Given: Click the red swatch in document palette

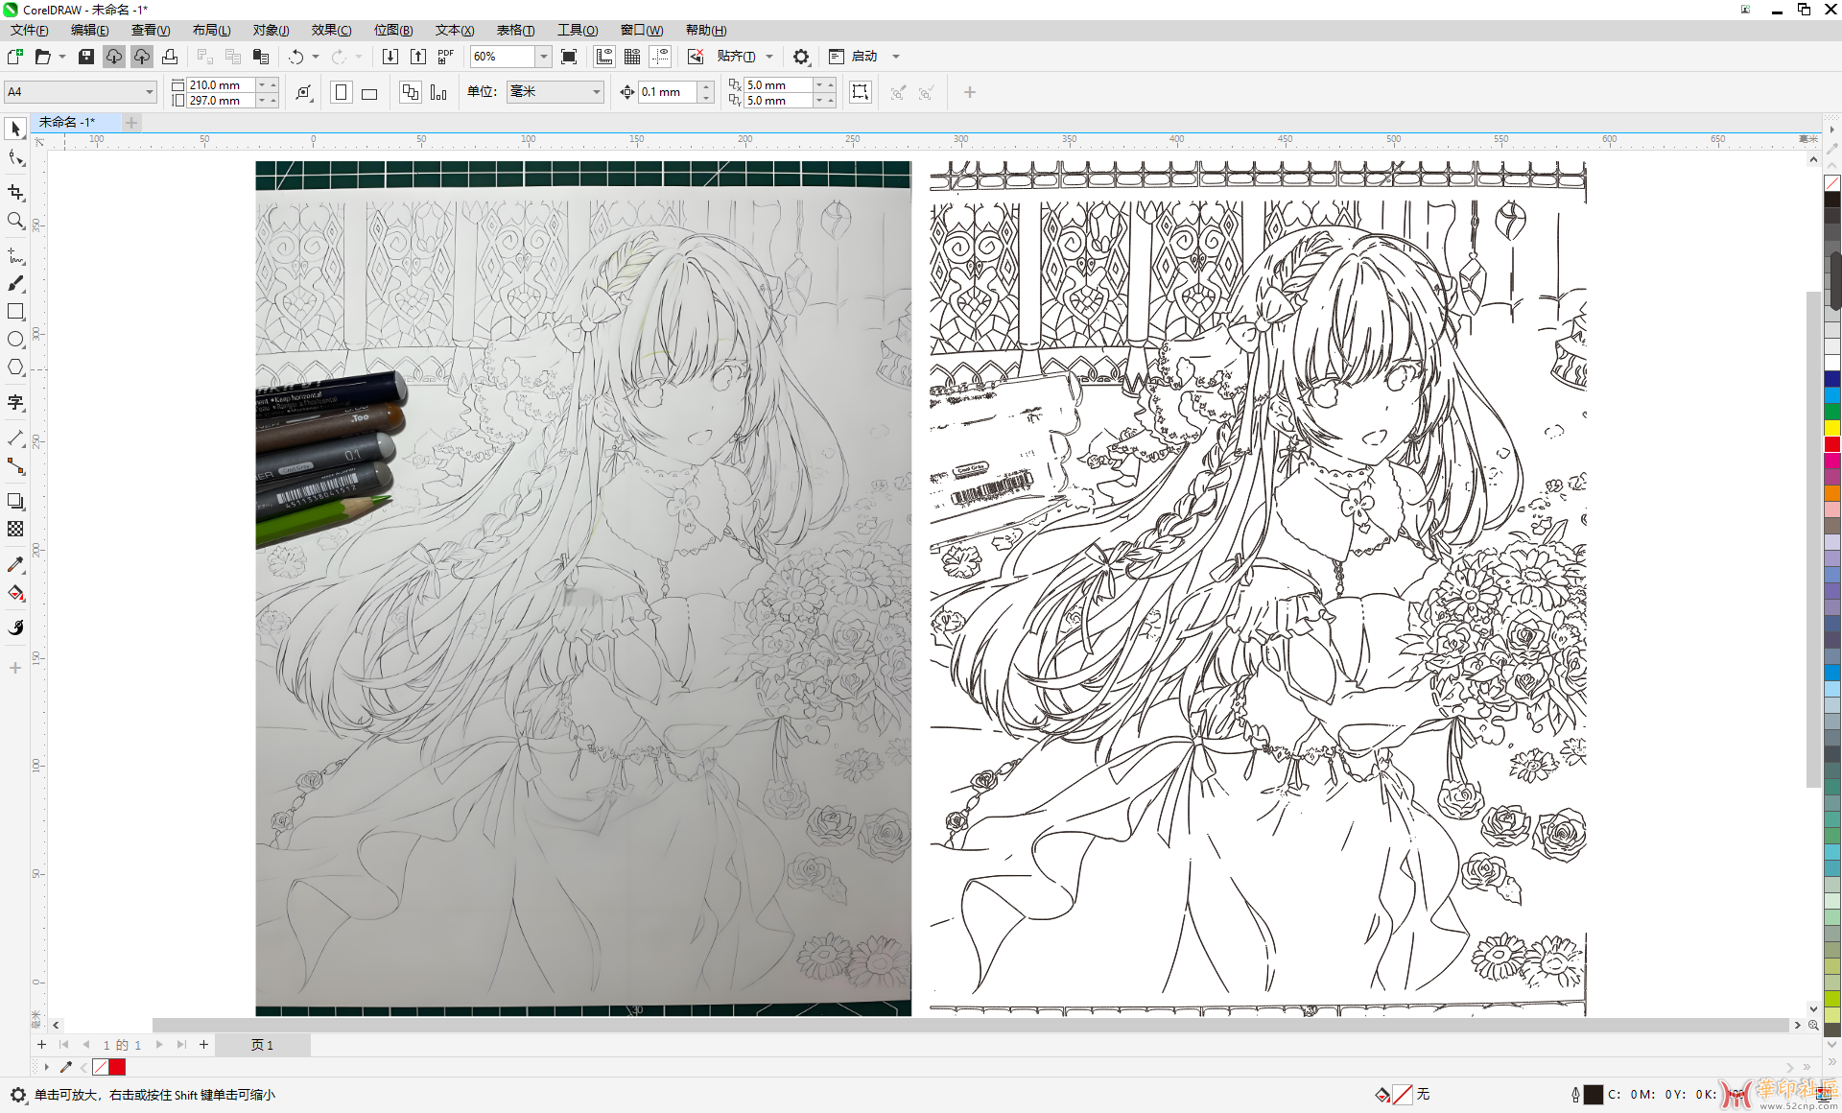Looking at the screenshot, I should pos(117,1067).
